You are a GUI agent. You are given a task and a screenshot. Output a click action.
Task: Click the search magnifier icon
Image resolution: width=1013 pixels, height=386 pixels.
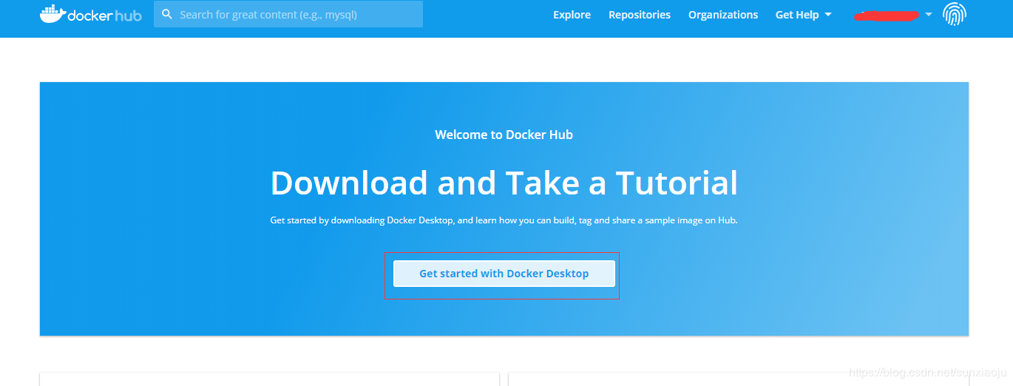(x=167, y=14)
